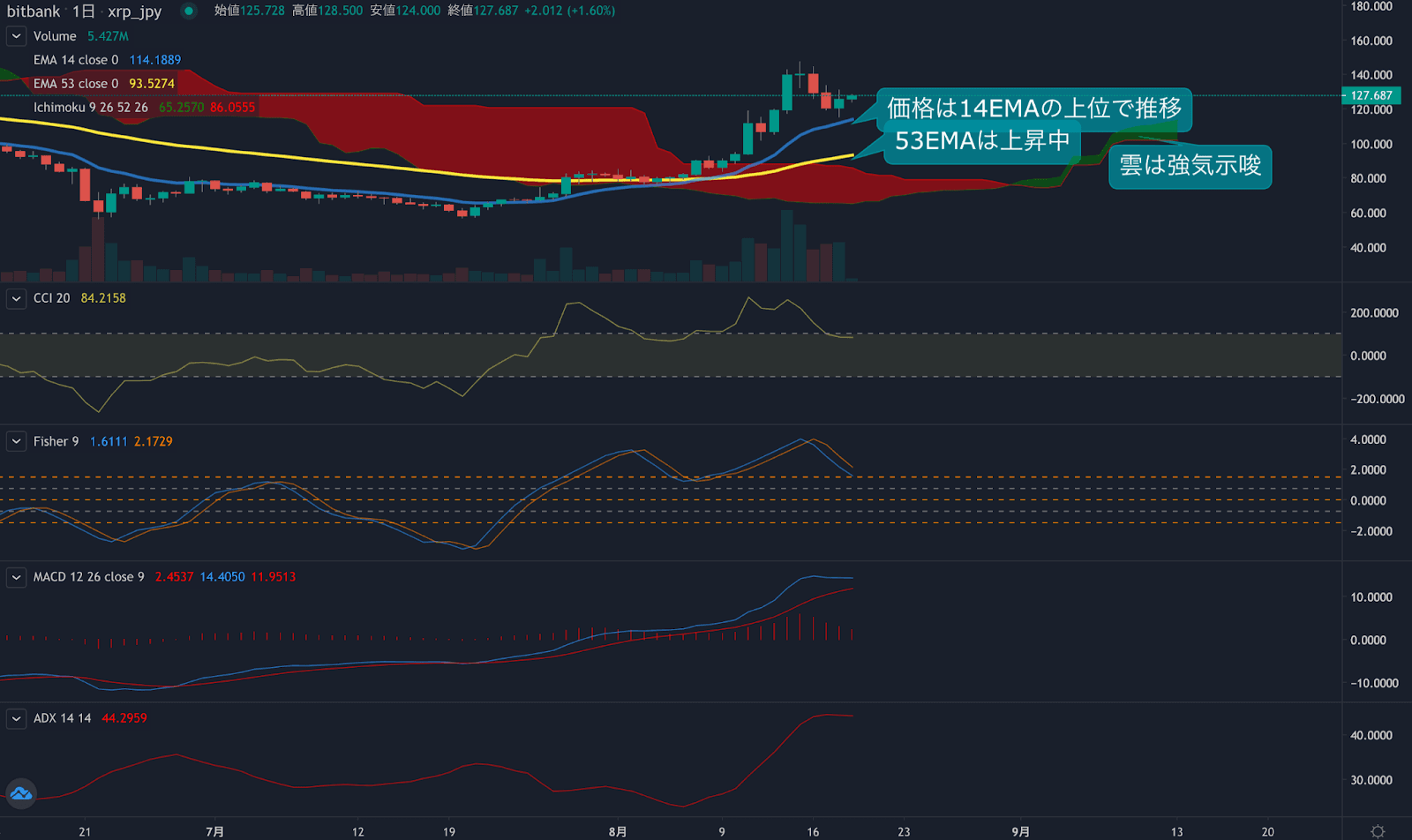The width and height of the screenshot is (1412, 840).
Task: Select the EMA 14 close indicator label
Action: point(75,60)
